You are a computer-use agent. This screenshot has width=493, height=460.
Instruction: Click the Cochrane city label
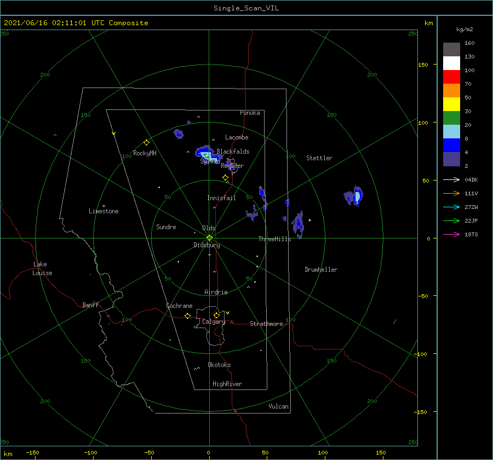click(x=179, y=306)
